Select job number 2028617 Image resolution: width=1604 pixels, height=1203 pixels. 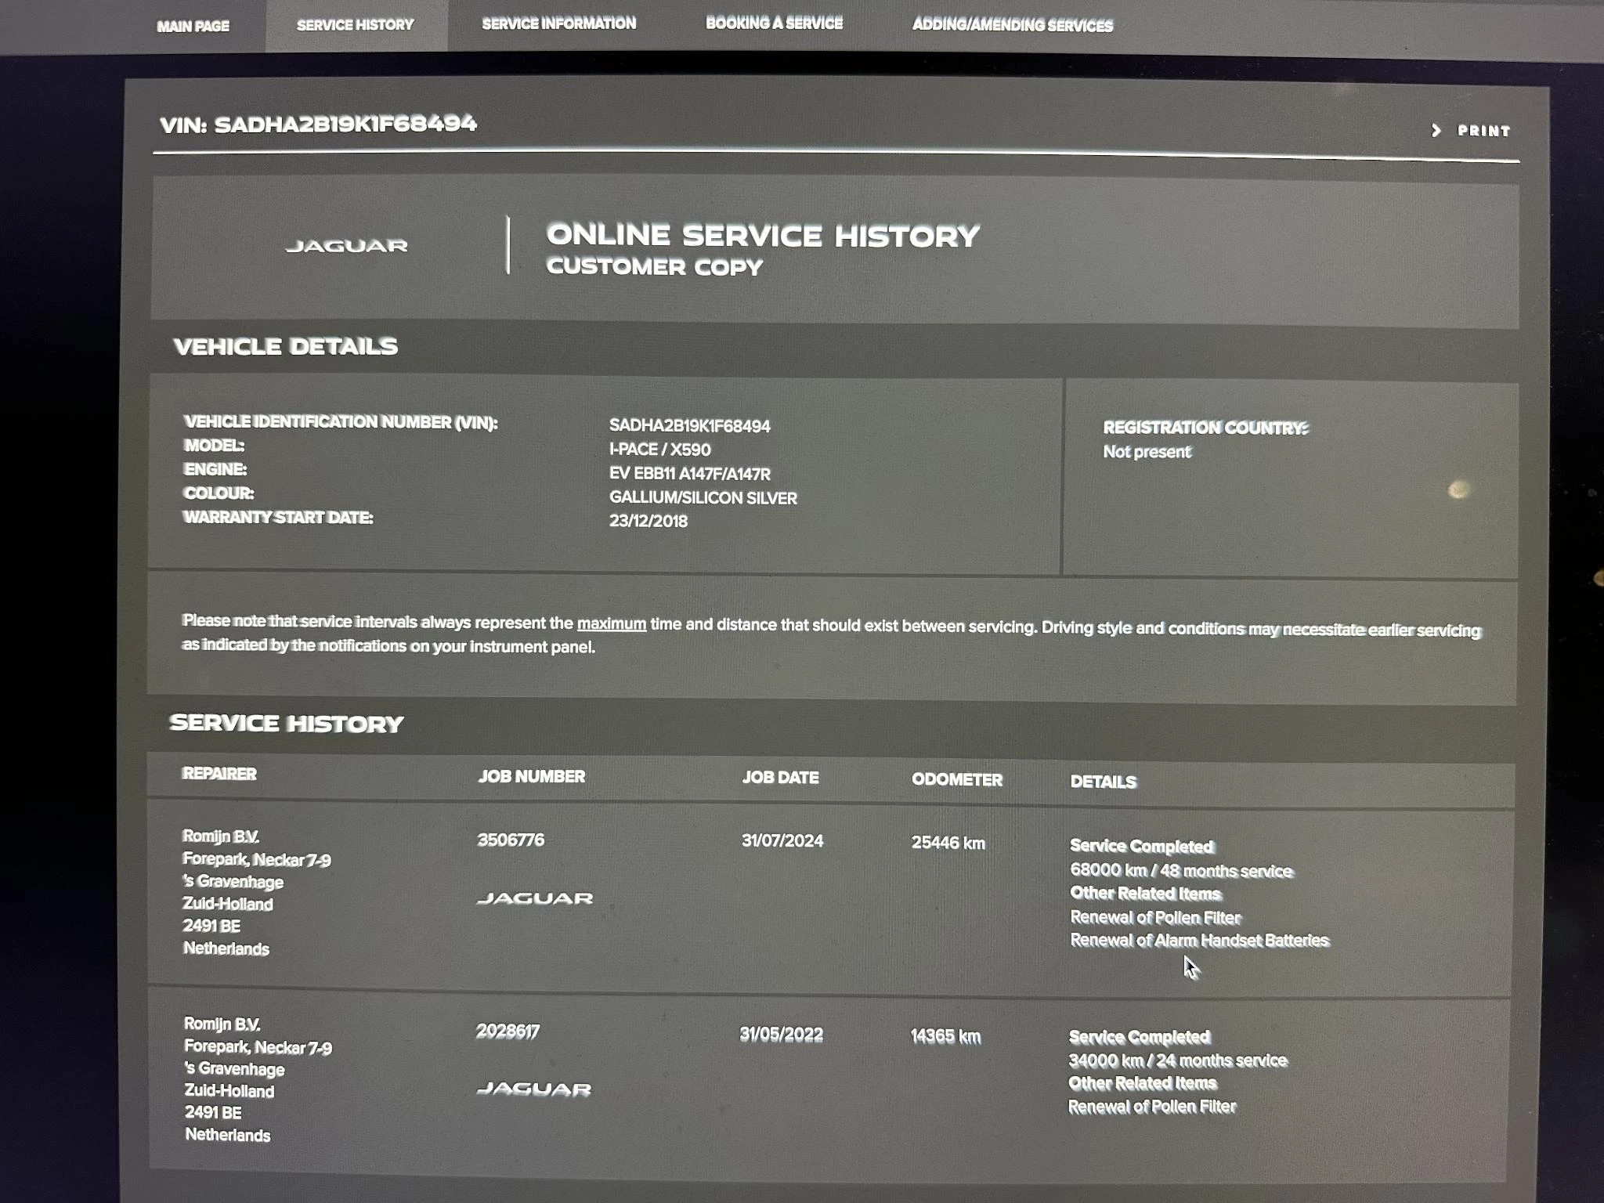point(508,1031)
